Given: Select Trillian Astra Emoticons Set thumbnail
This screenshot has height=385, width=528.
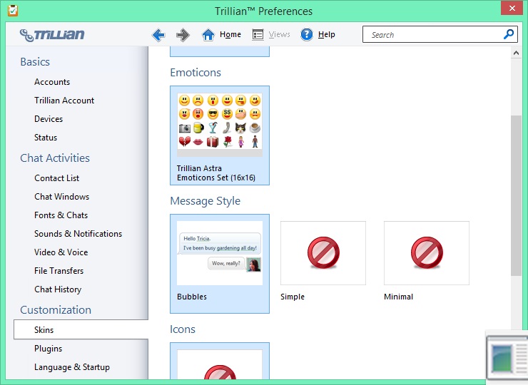Looking at the screenshot, I should click(220, 135).
